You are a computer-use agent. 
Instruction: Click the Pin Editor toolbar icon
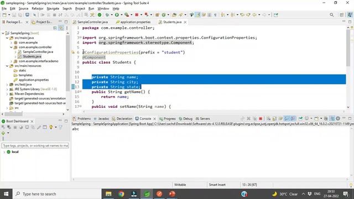[276, 15]
